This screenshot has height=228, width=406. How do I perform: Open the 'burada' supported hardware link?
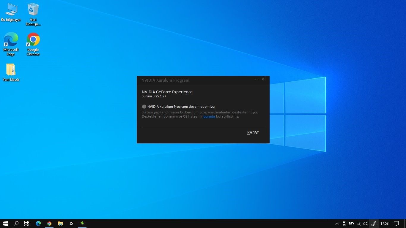(209, 116)
